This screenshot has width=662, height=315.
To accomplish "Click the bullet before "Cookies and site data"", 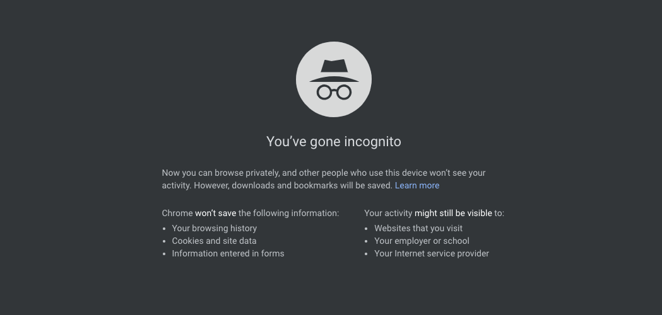I will pos(164,242).
